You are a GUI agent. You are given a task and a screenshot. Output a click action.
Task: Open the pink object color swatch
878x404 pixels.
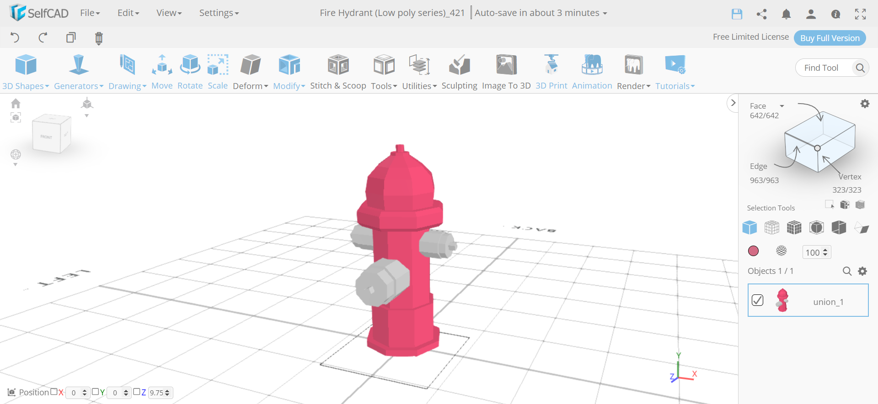click(753, 251)
